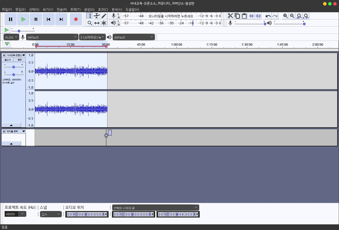Click the Cut scissors icon
The image size is (339, 230).
230,16
